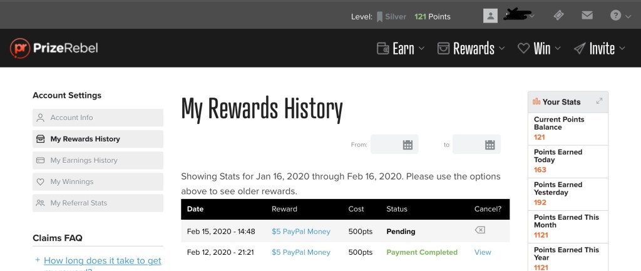The image size is (641, 271).
Task: Open the mail envelope icon
Action: [587, 16]
